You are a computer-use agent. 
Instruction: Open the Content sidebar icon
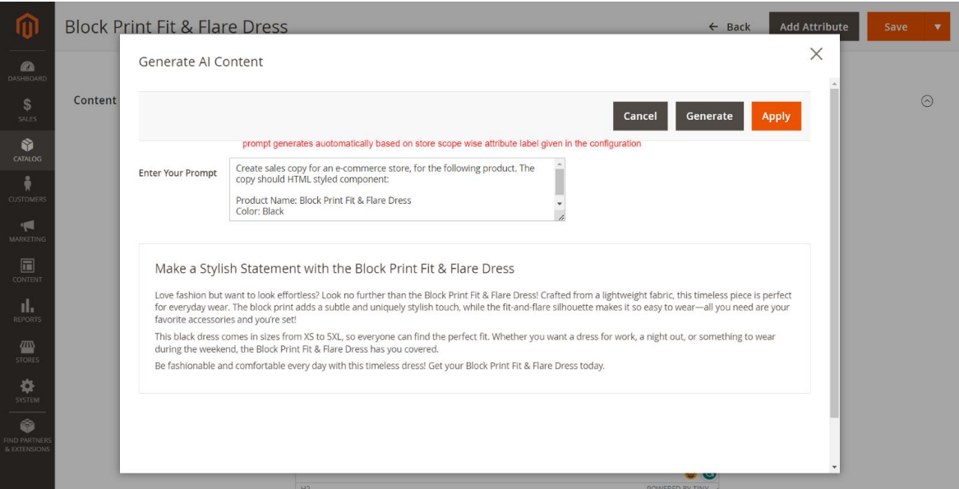[27, 270]
